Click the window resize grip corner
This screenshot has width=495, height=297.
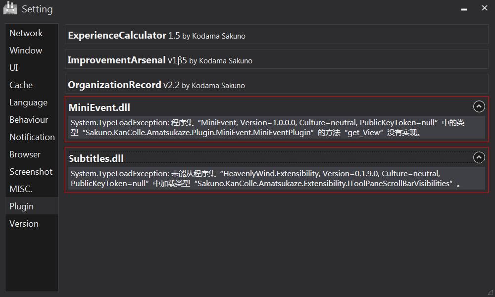(490, 293)
